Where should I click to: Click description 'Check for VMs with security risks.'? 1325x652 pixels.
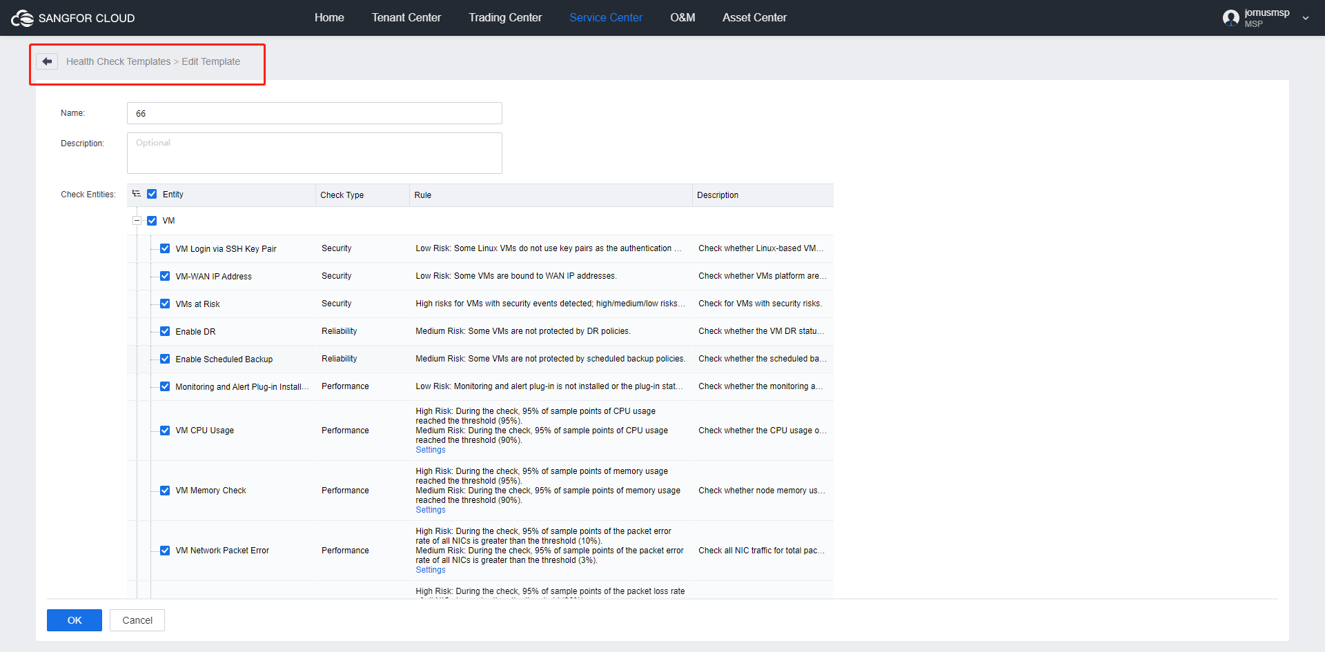click(x=760, y=304)
